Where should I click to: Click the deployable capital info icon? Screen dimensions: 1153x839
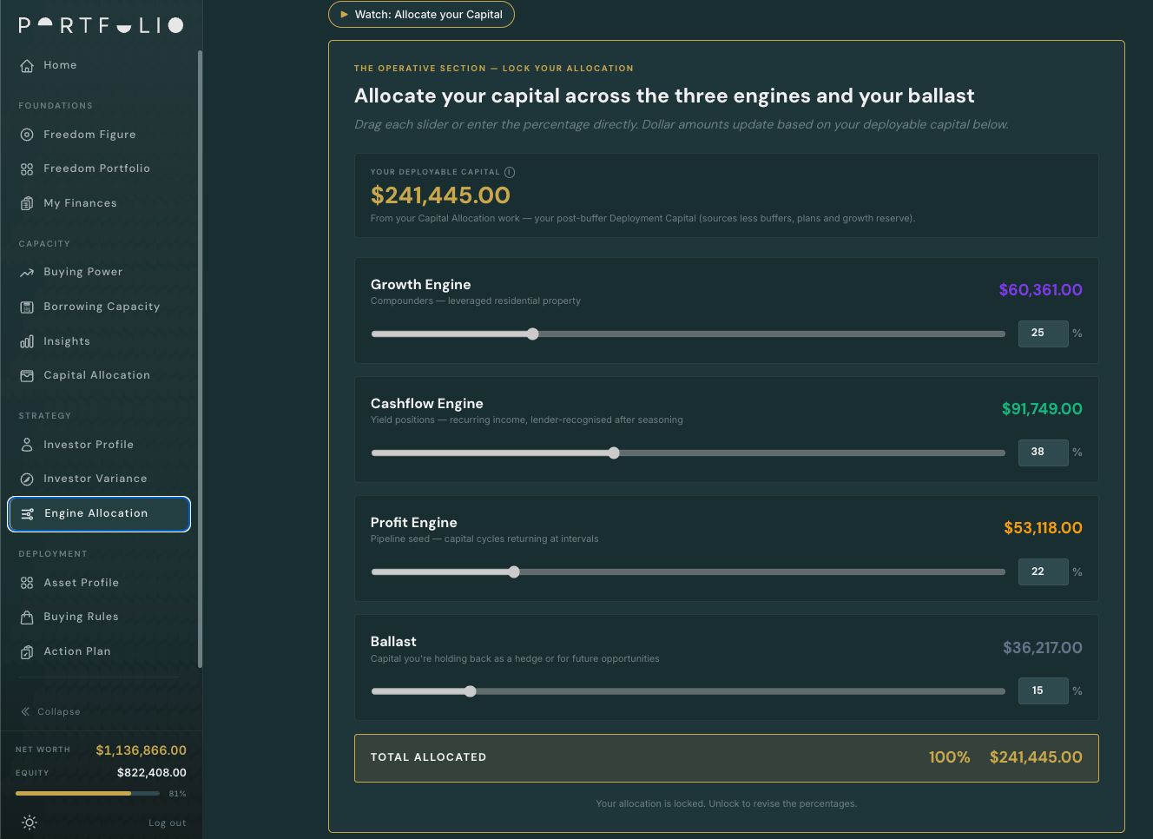point(510,172)
